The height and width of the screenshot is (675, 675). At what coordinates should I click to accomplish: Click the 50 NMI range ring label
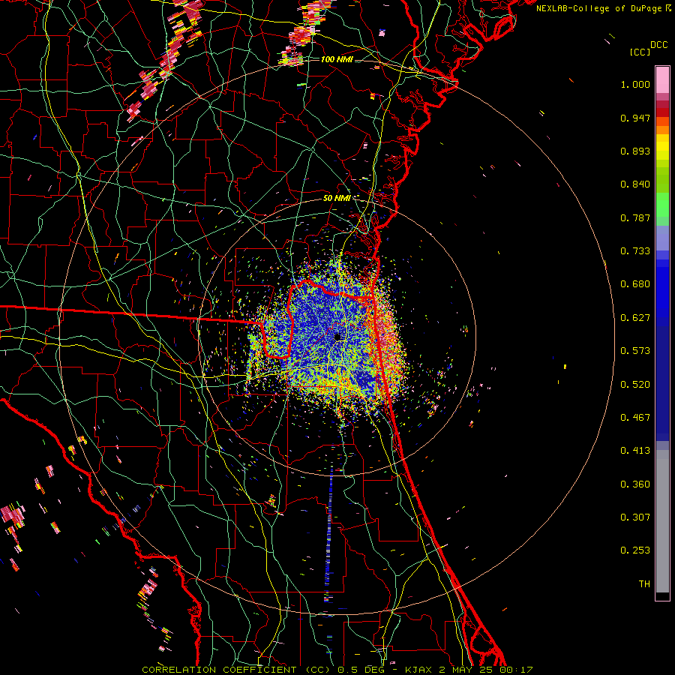tap(337, 198)
